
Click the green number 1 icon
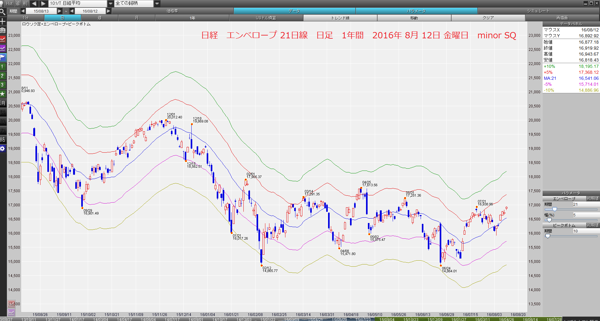3,67
